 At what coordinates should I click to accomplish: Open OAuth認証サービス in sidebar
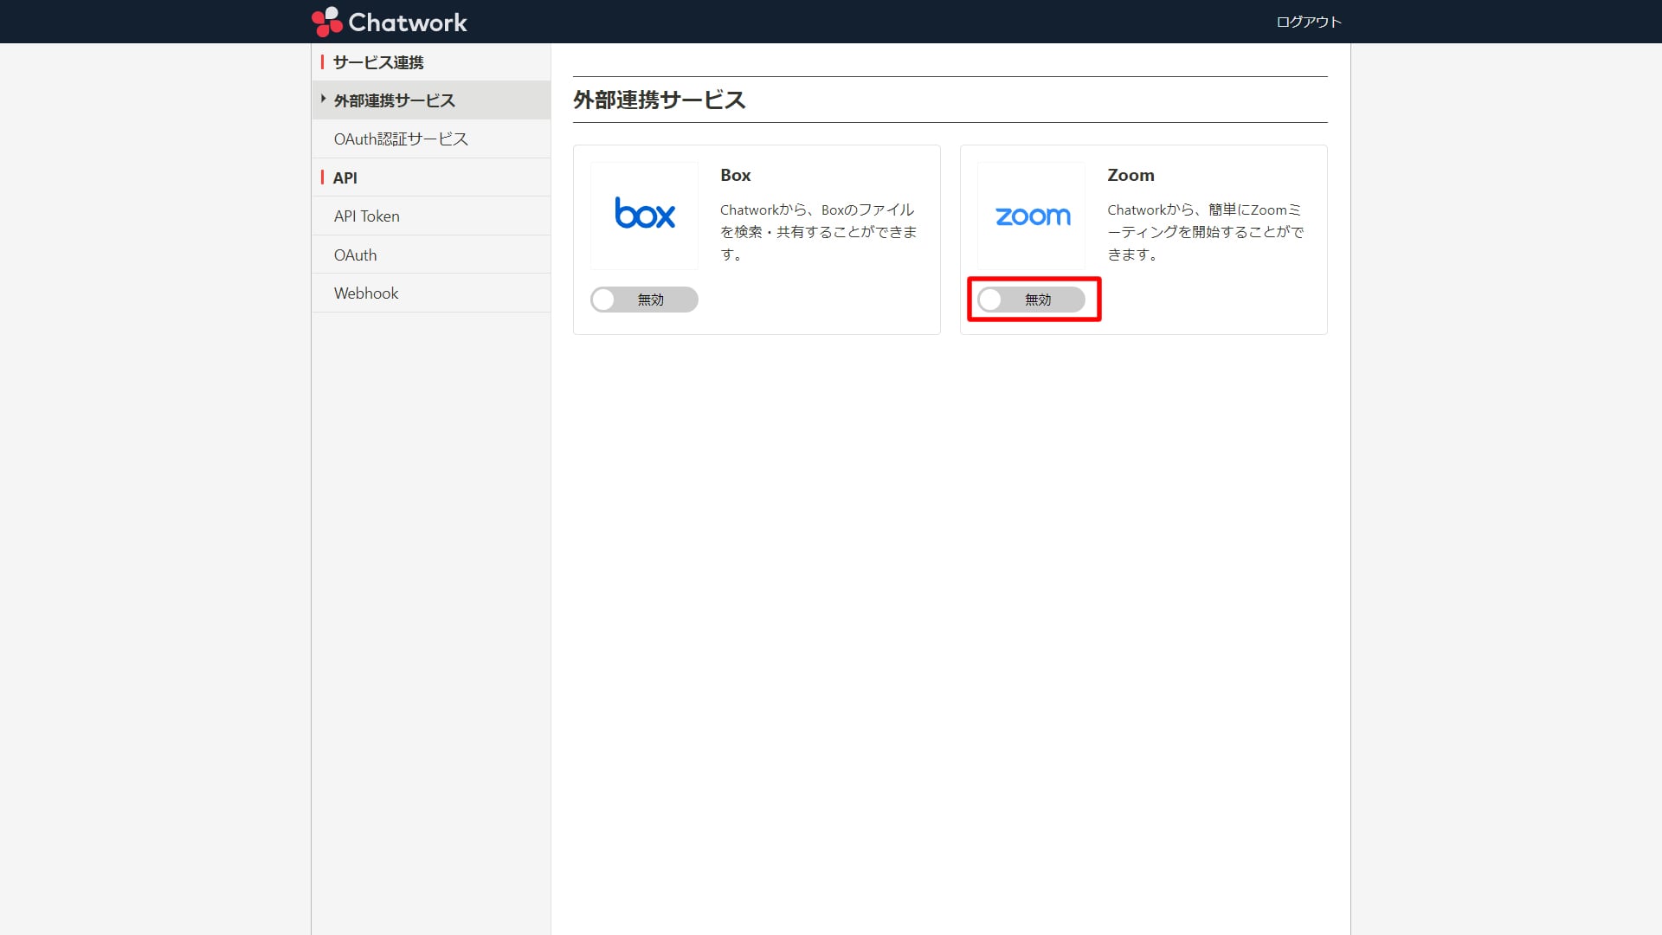coord(401,139)
